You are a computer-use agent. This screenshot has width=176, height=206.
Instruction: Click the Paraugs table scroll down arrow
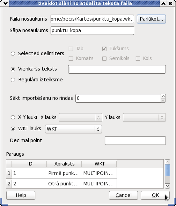point(167,186)
